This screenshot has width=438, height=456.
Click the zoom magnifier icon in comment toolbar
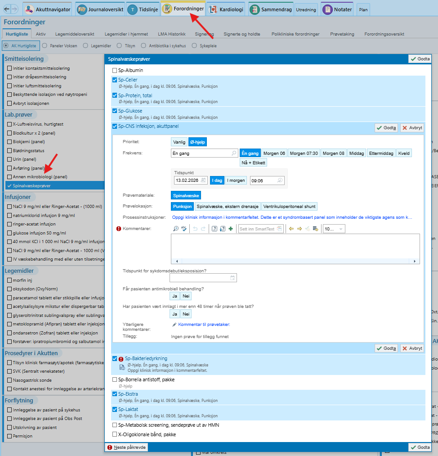(x=176, y=229)
